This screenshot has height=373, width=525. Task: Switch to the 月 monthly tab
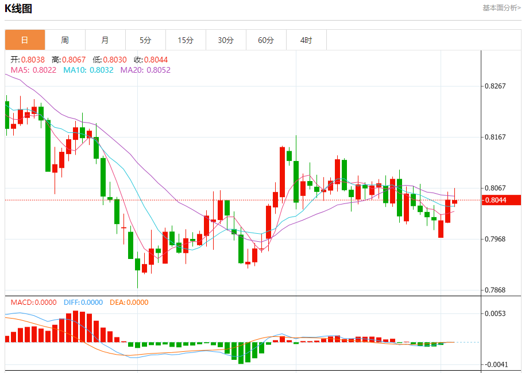point(105,40)
